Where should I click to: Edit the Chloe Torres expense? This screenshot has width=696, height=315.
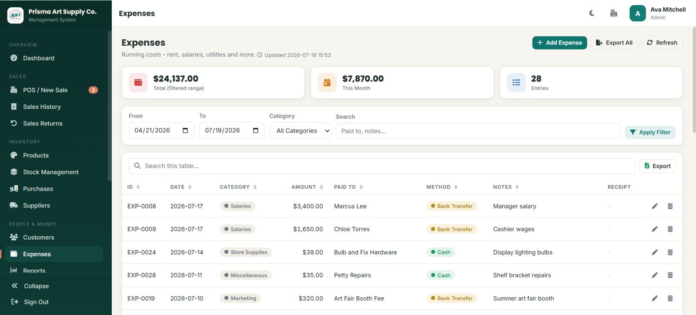click(x=655, y=229)
